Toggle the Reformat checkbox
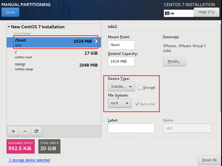Screen dimensions: 222x166 pyautogui.click(x=137, y=104)
